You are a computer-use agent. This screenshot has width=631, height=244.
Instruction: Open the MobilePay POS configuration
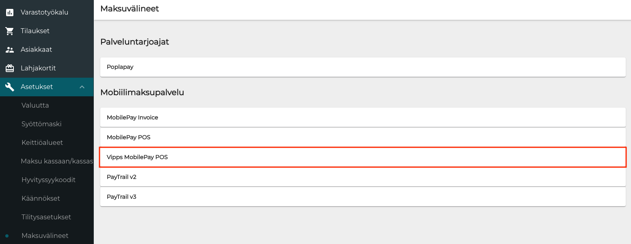click(x=363, y=137)
